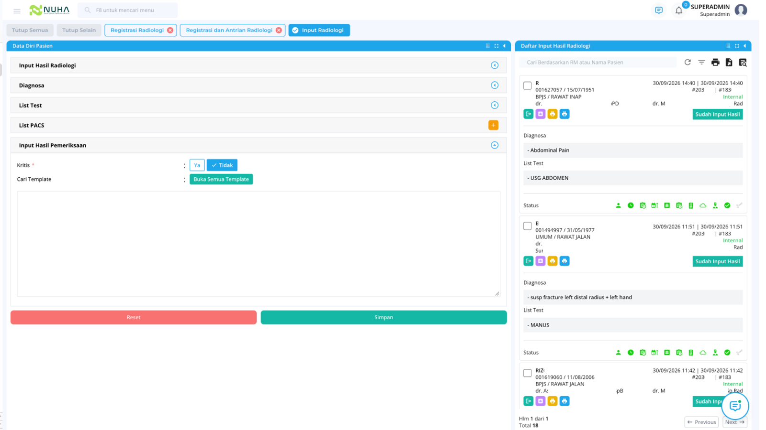Click the yellow print icon for patient 001494997
766x430 pixels.
point(552,261)
